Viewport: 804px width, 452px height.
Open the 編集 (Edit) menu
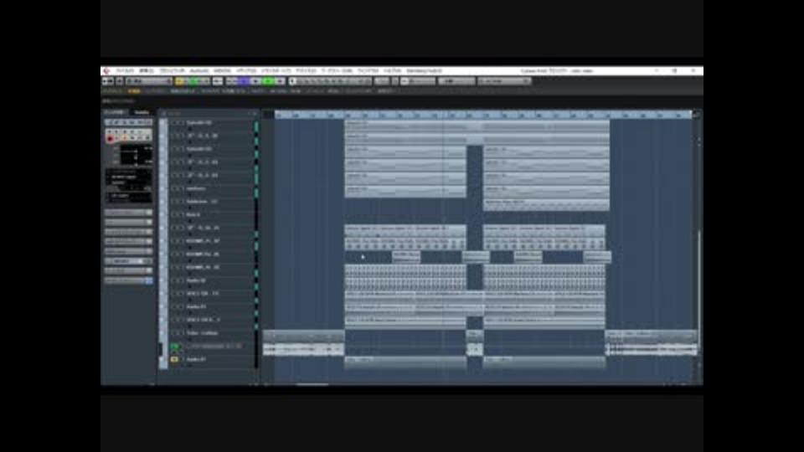[x=146, y=70]
